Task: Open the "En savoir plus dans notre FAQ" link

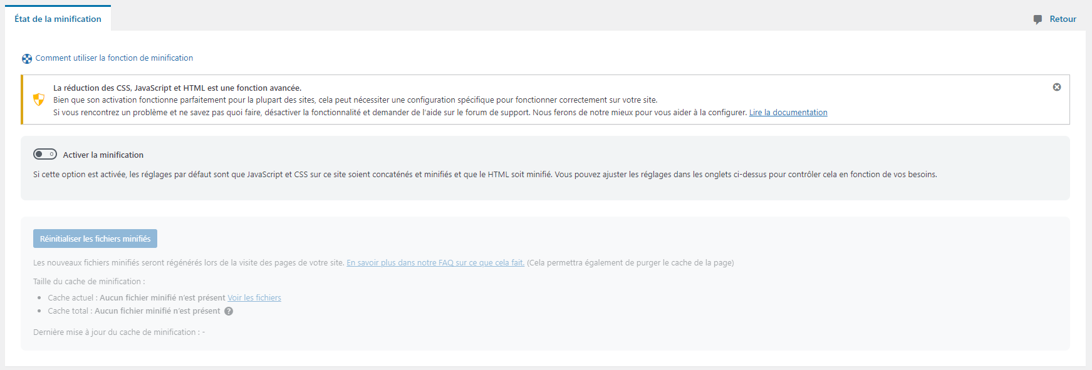Action: click(x=435, y=263)
